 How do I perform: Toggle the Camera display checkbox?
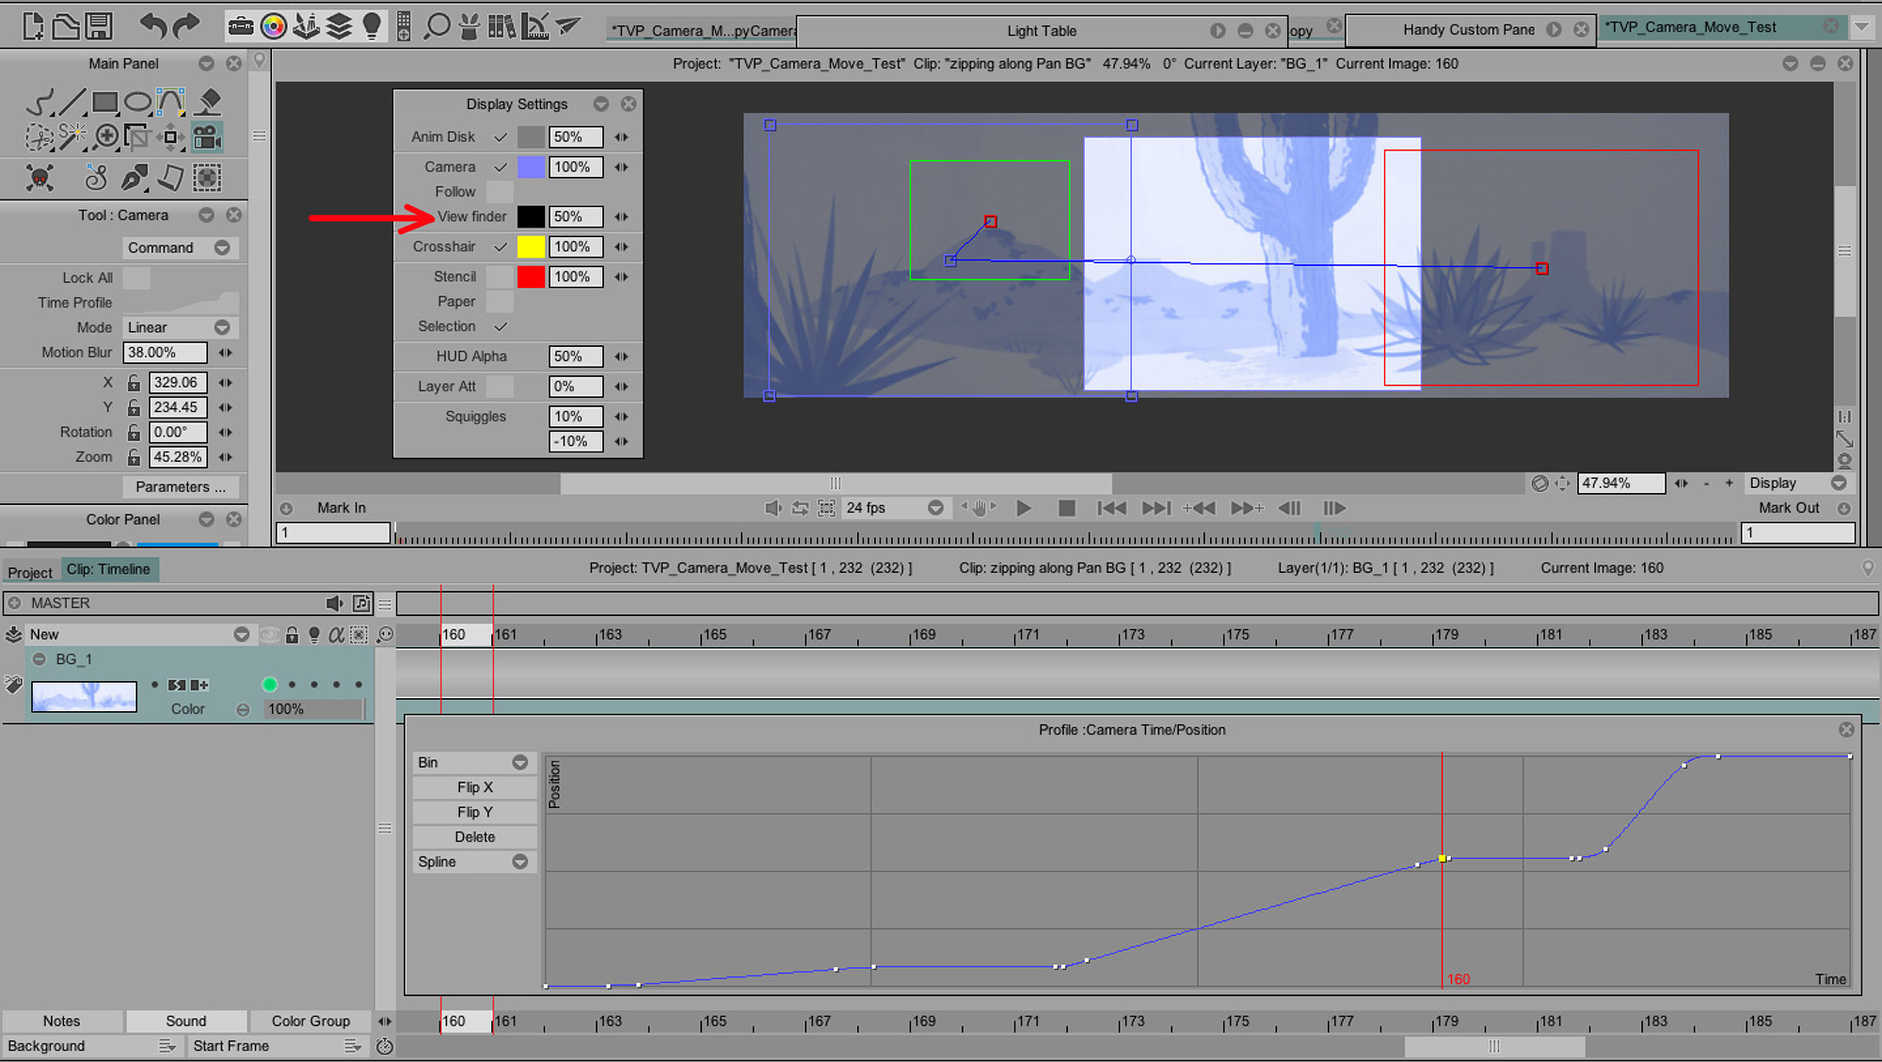click(501, 167)
